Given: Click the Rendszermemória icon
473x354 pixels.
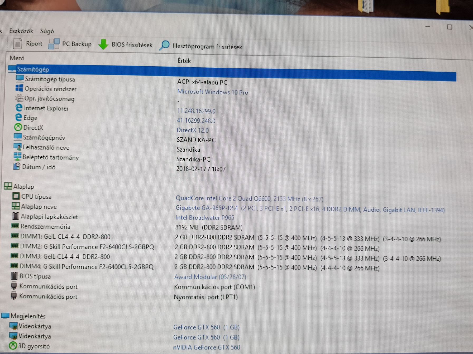Looking at the screenshot, I should click(15, 226).
